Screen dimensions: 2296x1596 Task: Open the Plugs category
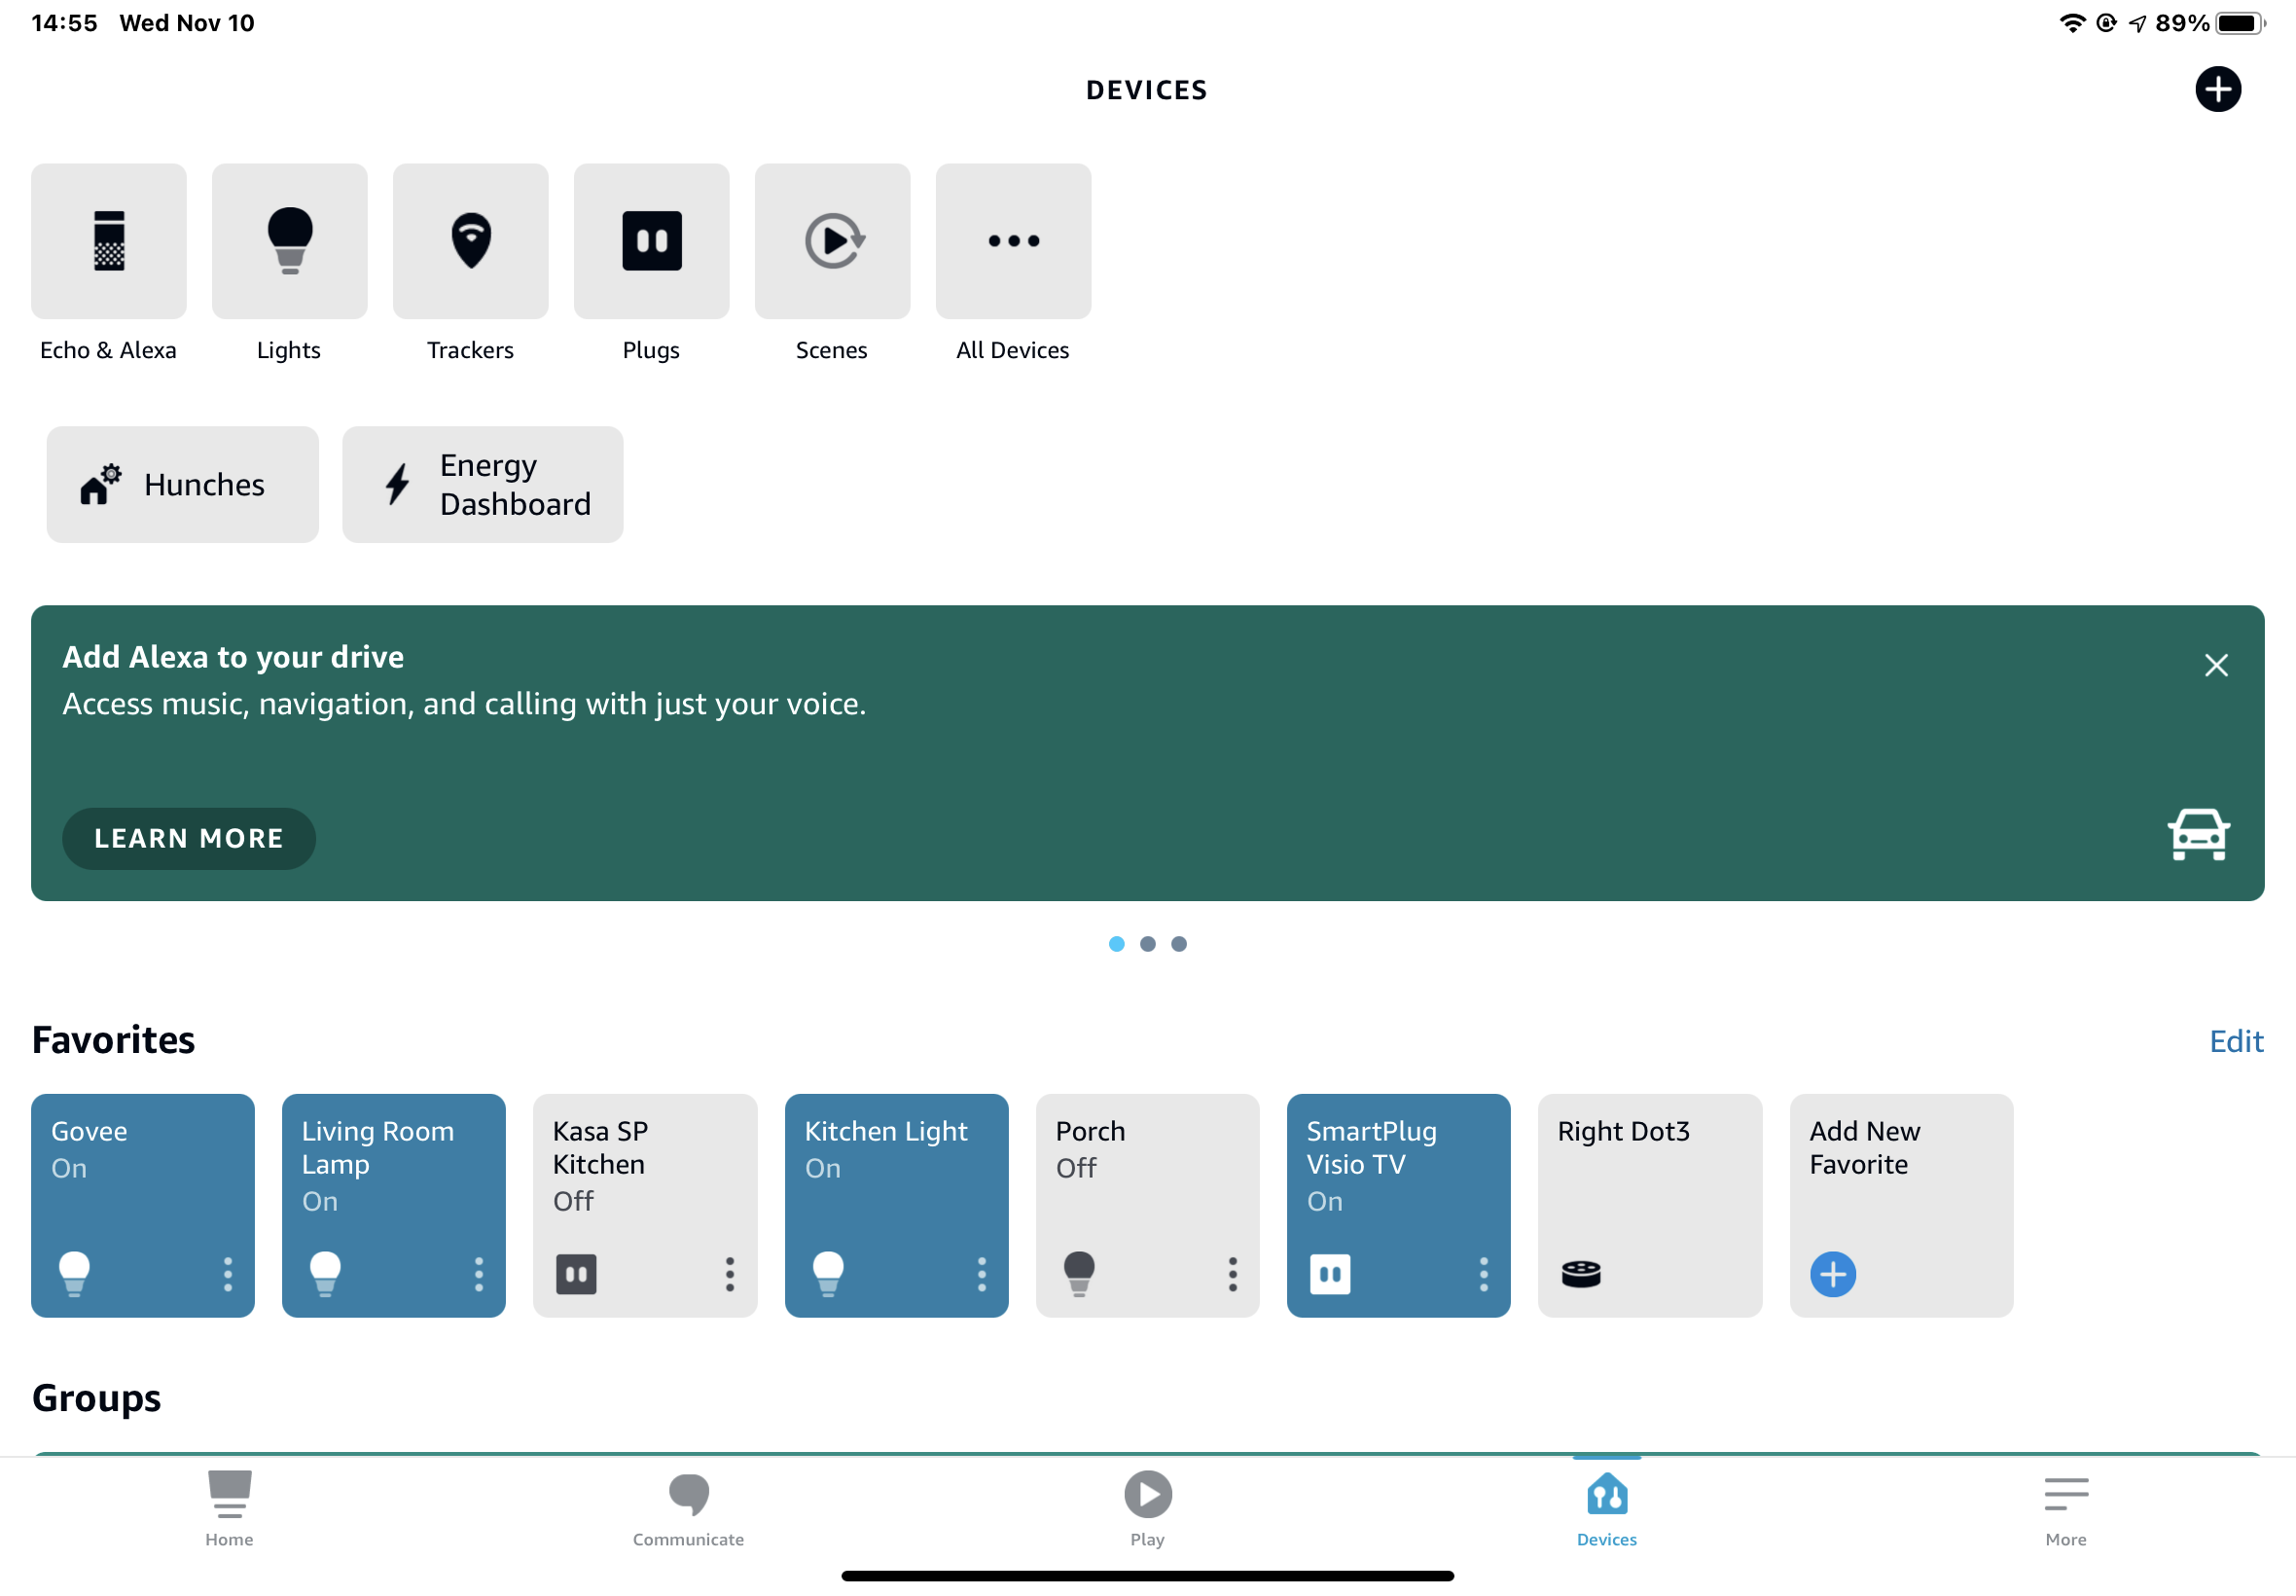pyautogui.click(x=652, y=241)
